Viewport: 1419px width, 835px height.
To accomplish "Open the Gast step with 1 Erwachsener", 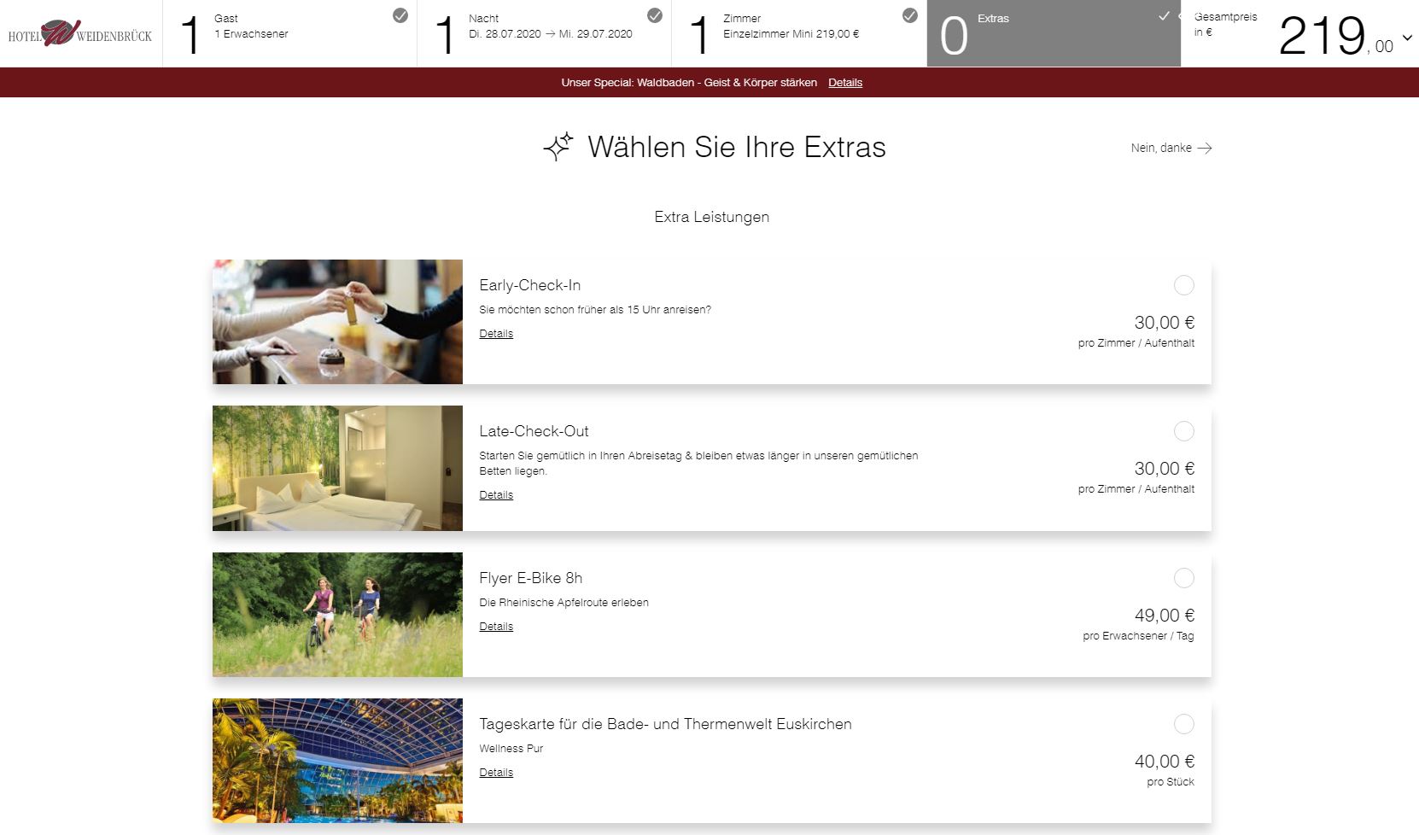I will (x=289, y=33).
